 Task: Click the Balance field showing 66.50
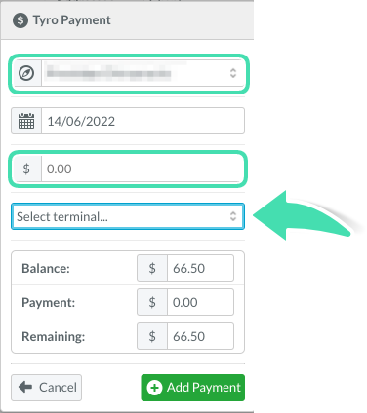tap(200, 268)
